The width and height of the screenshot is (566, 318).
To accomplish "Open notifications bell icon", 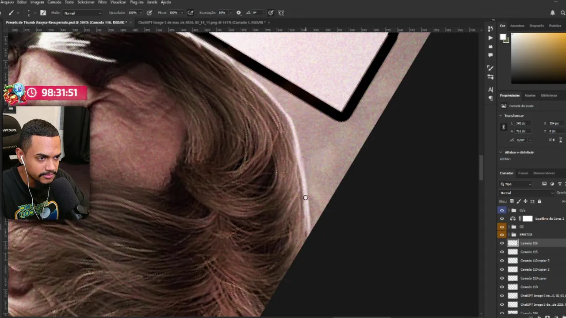I will [552, 13].
